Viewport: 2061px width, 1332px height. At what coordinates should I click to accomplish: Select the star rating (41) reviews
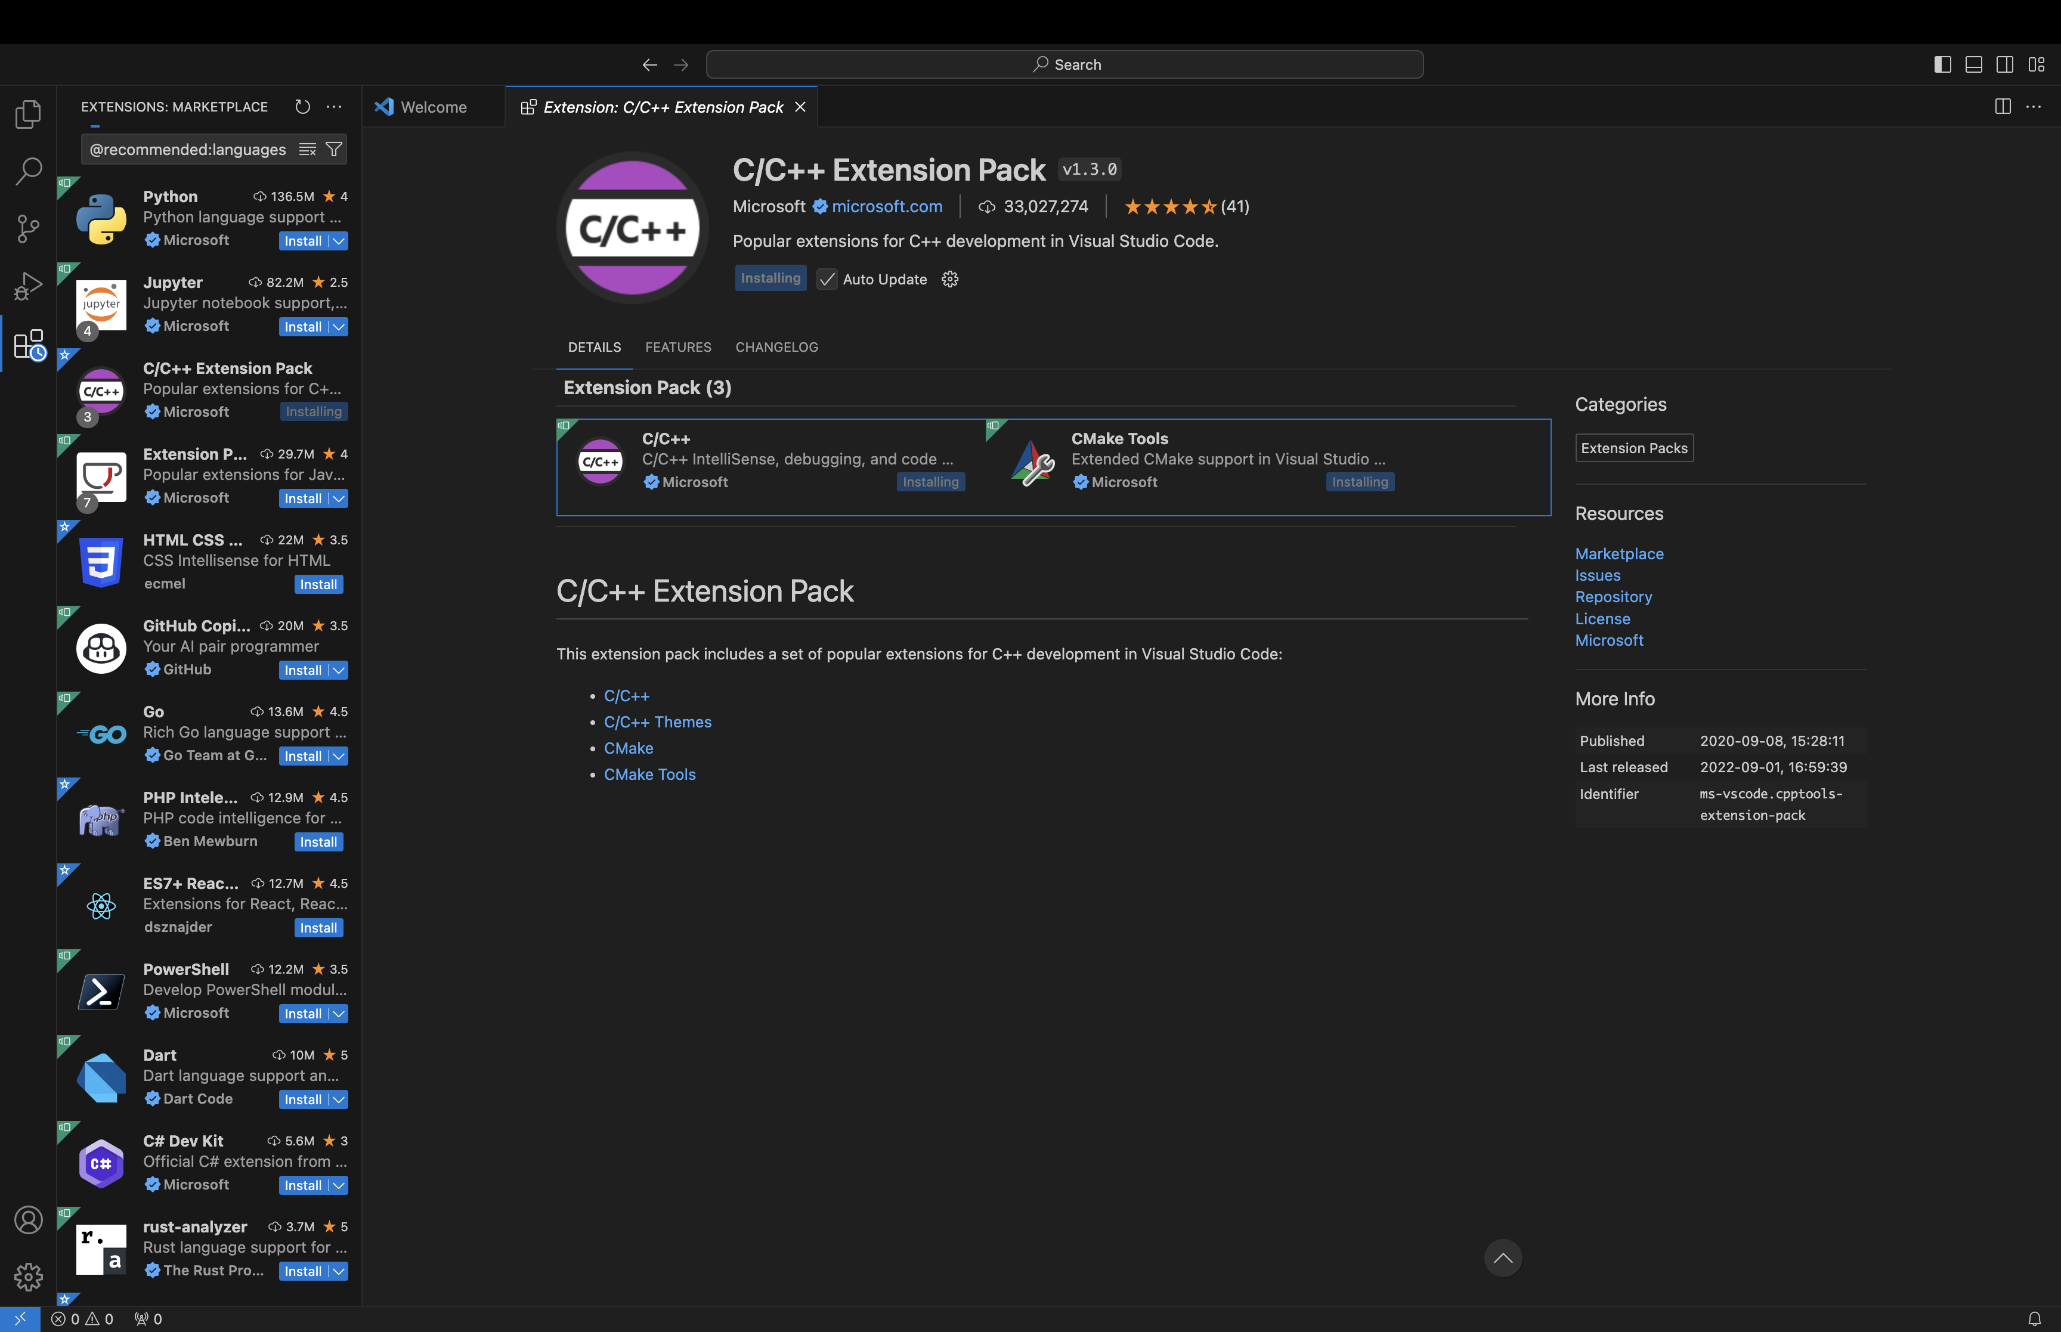pyautogui.click(x=1187, y=207)
